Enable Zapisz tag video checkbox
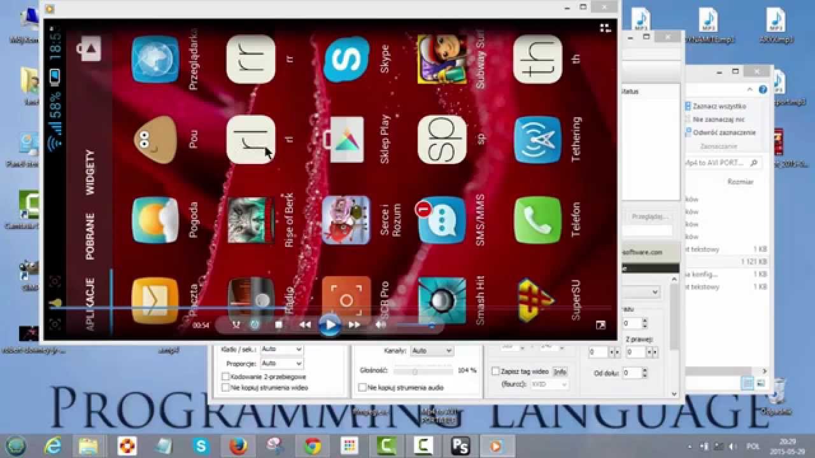 495,371
